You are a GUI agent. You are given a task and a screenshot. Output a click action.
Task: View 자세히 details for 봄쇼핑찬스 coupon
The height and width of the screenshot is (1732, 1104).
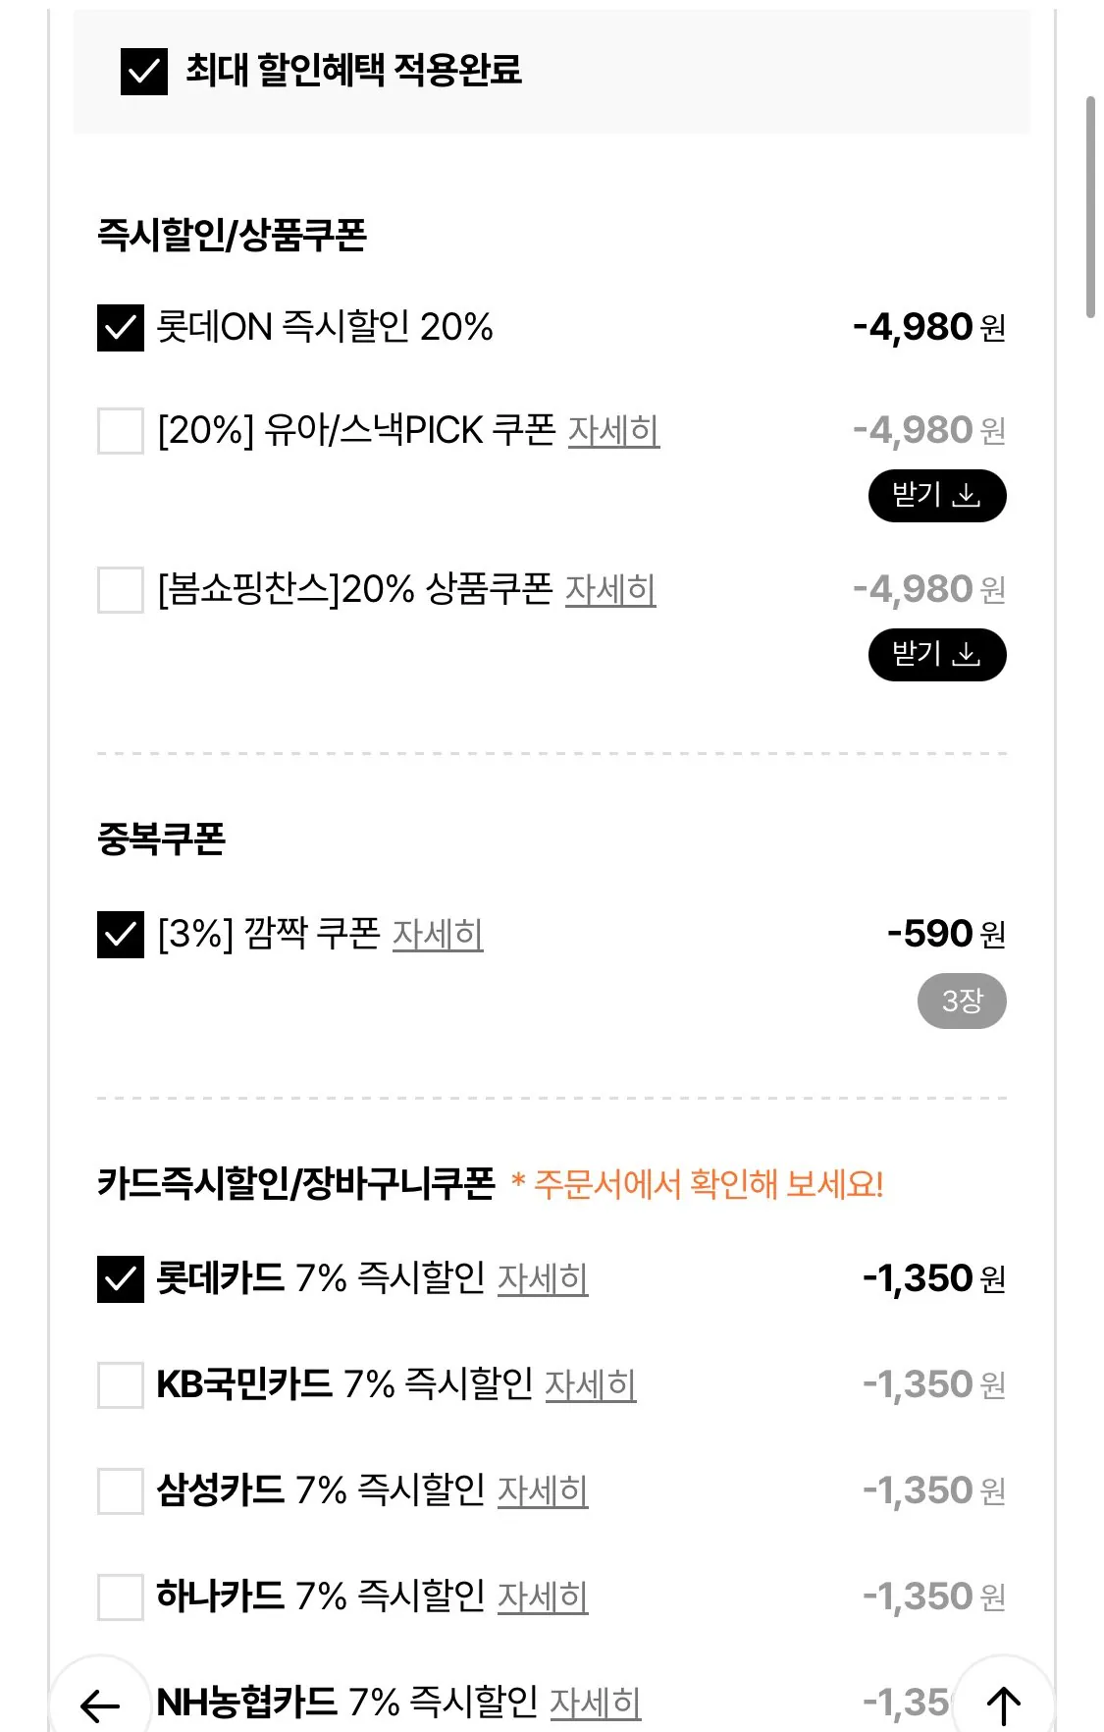(609, 590)
